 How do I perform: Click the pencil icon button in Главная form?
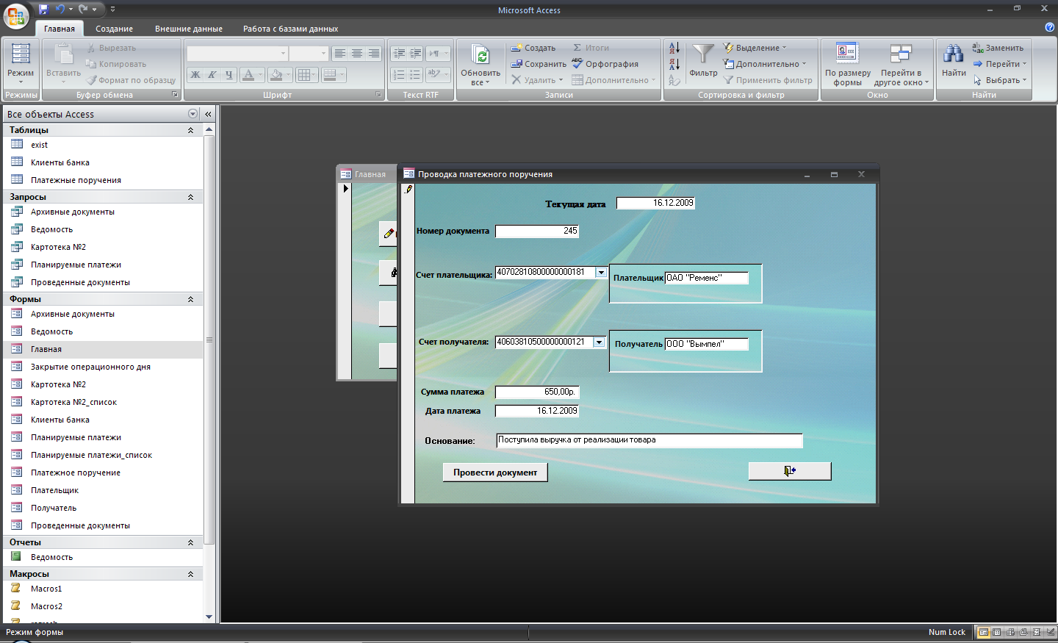[x=389, y=234]
